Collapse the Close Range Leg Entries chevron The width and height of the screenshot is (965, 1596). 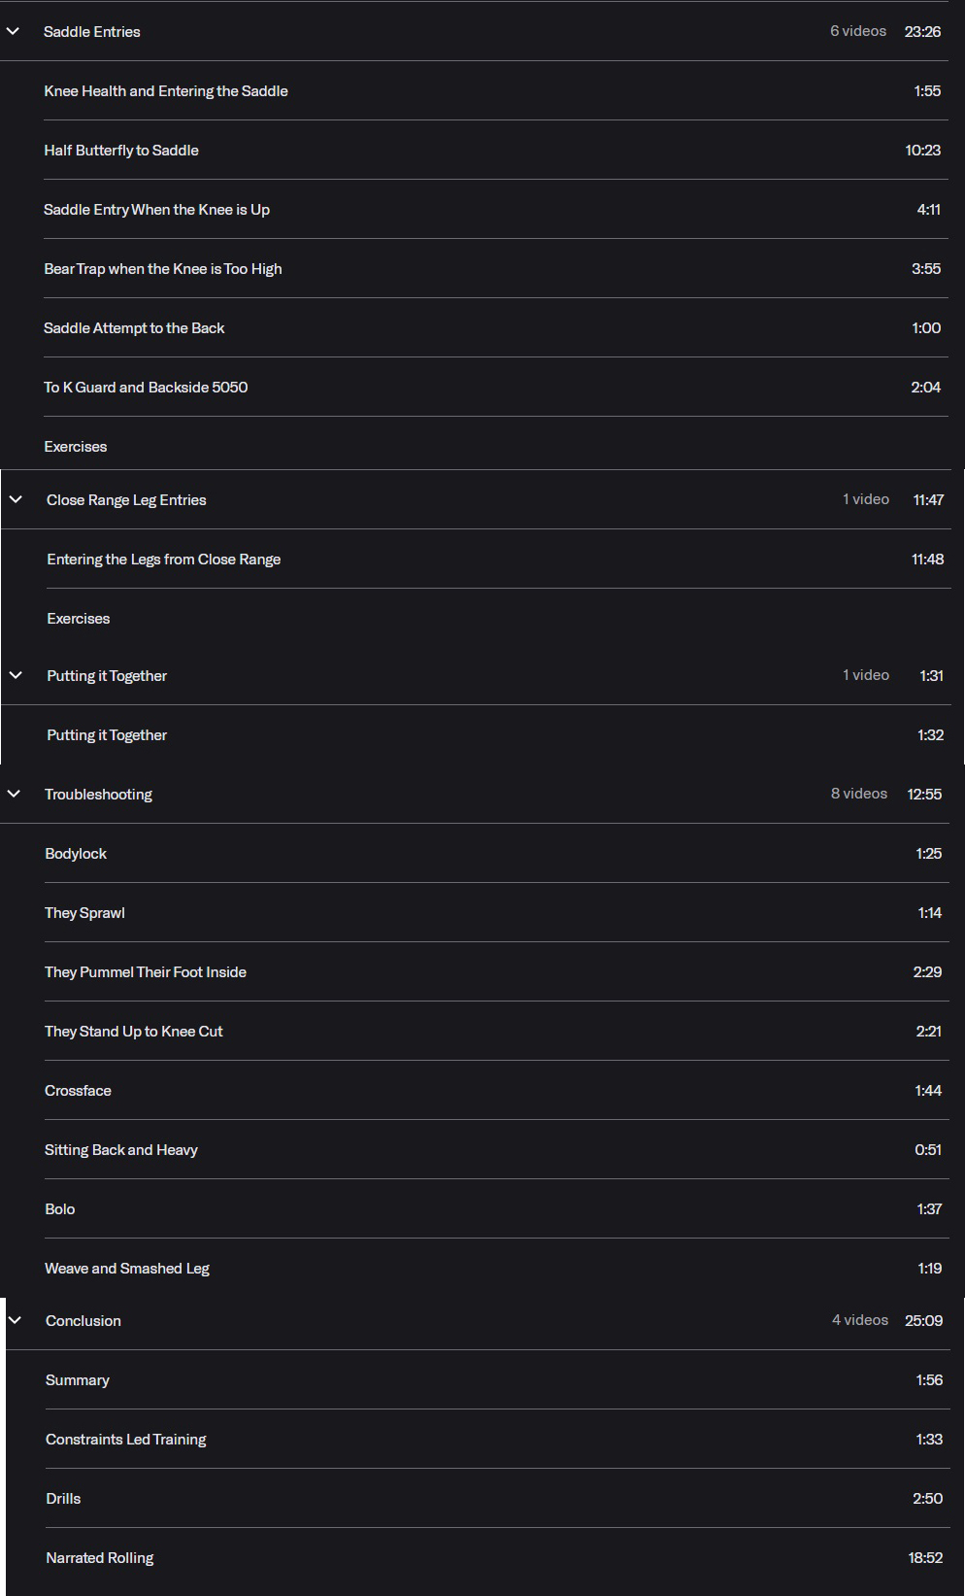point(16,499)
